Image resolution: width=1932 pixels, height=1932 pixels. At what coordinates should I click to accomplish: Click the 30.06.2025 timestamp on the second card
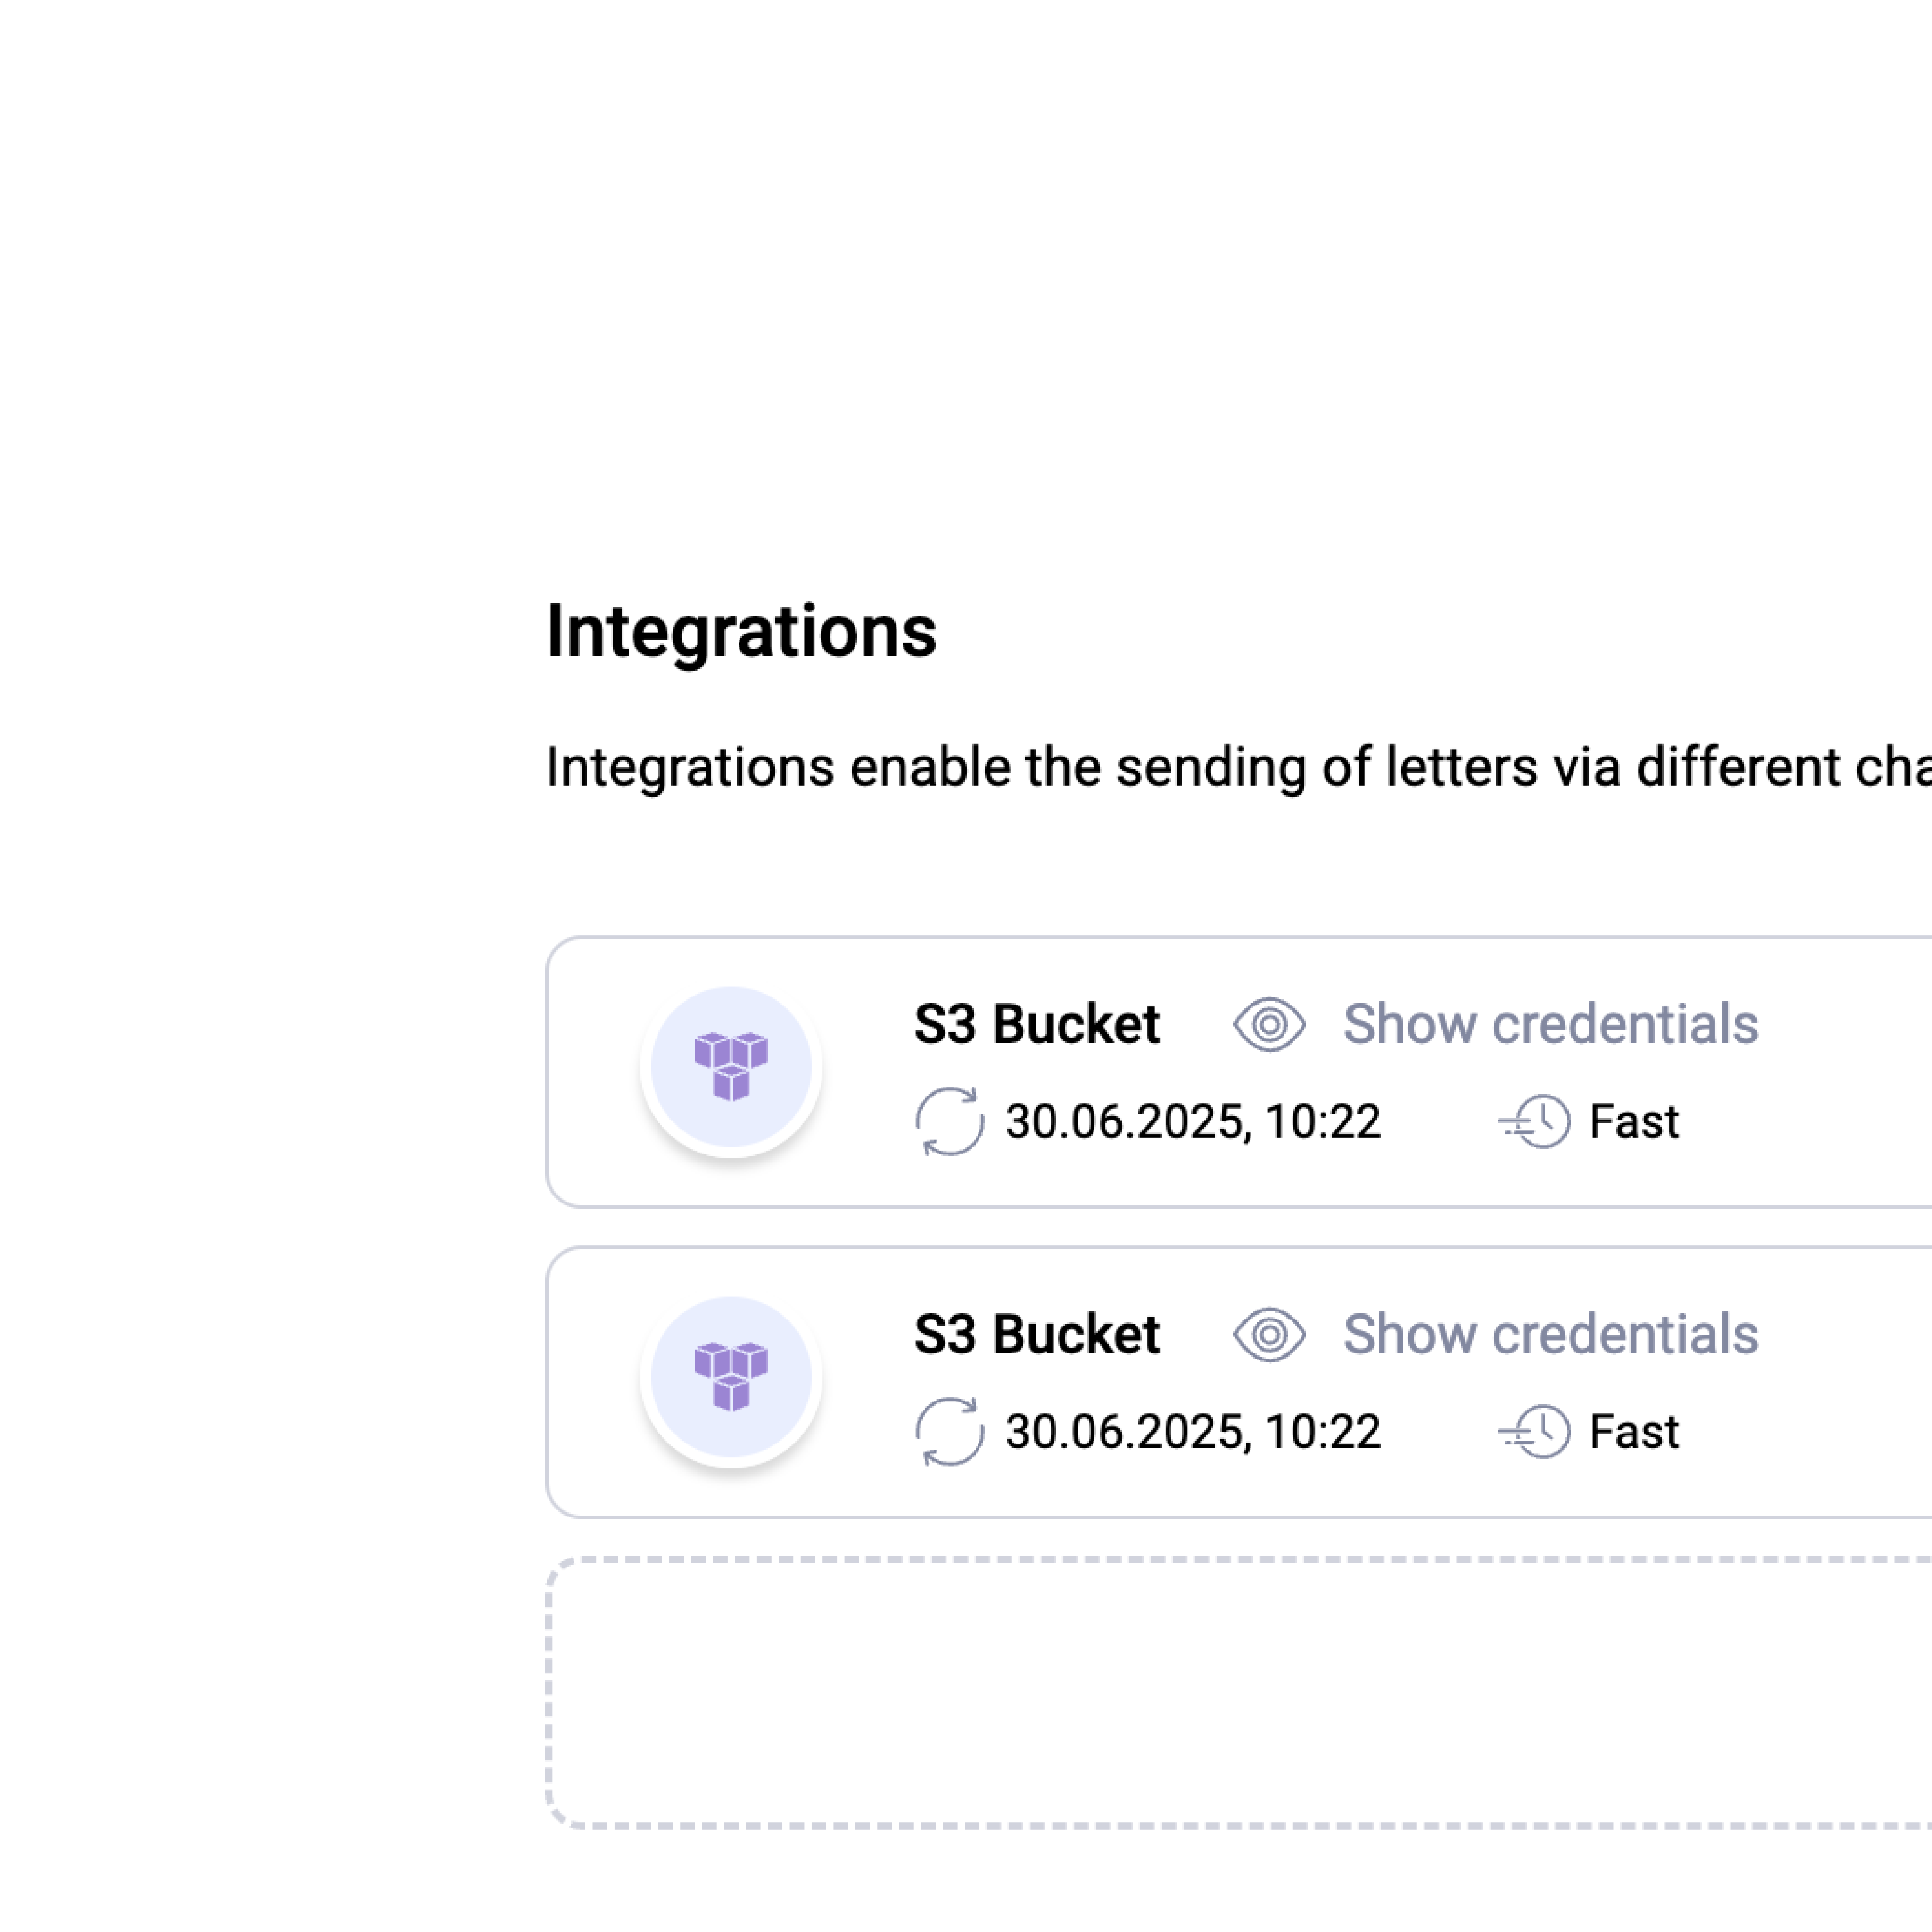click(1192, 1430)
